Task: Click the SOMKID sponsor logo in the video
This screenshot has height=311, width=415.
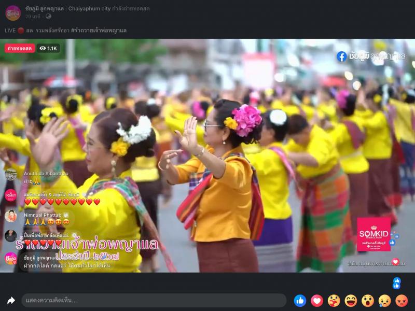Action: (374, 234)
